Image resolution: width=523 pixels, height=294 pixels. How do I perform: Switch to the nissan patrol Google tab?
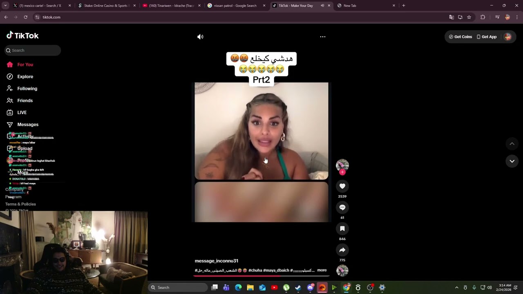pos(236,6)
